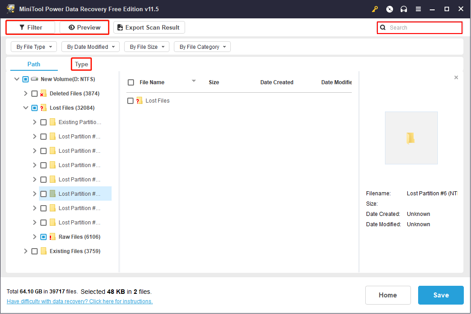Click the folder thumbnail in preview pane
The image size is (471, 314).
[411, 138]
